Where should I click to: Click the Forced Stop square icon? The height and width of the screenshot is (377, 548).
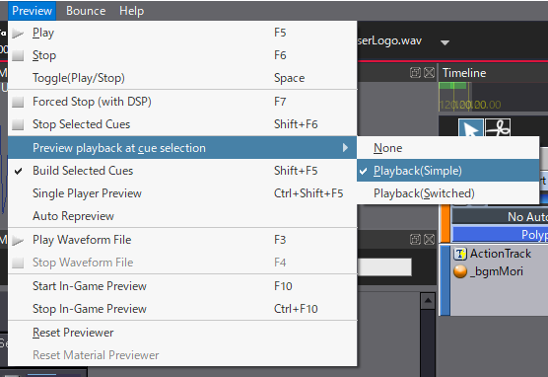18,102
